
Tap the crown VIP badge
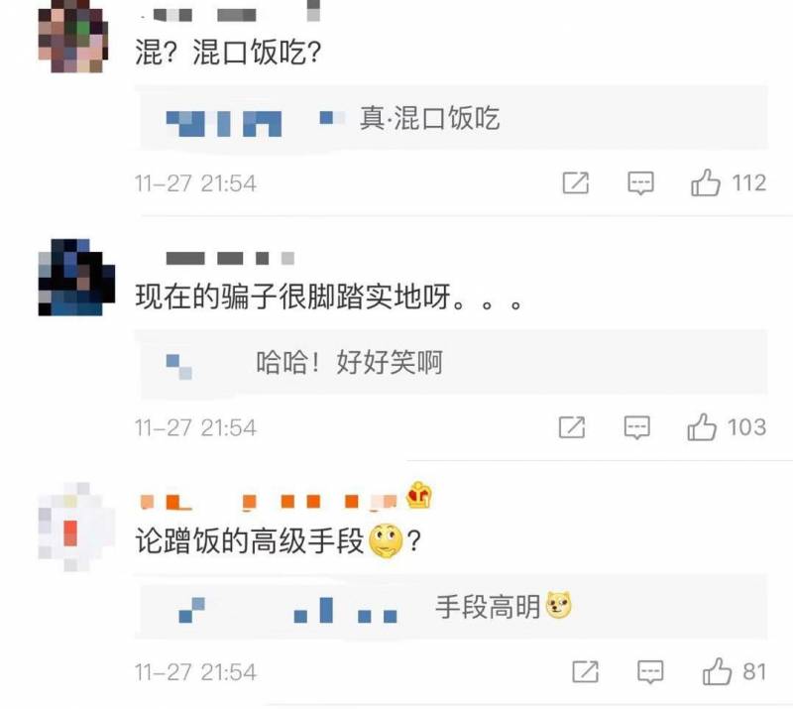tap(419, 495)
